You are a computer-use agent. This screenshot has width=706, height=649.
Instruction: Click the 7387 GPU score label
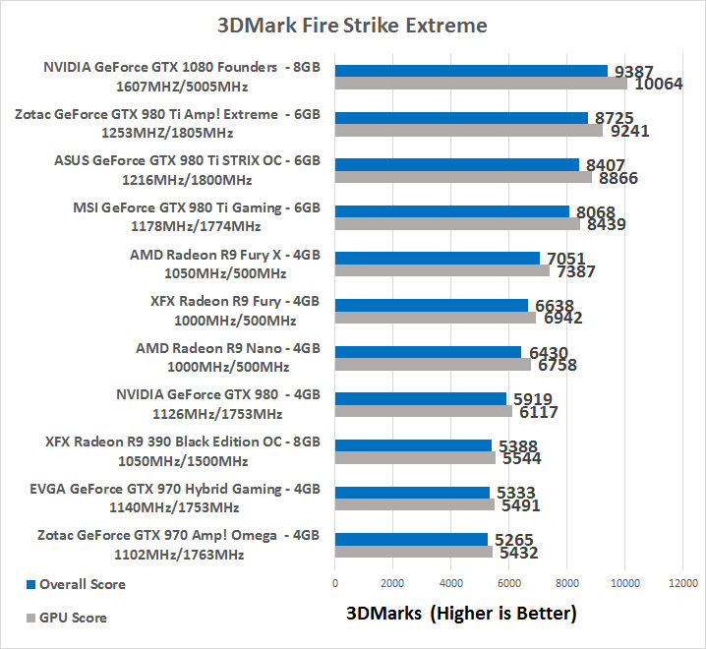pos(576,271)
